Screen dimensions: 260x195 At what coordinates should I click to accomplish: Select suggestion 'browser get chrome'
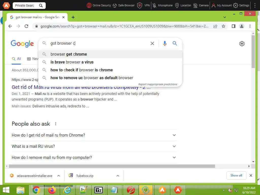click(110, 54)
